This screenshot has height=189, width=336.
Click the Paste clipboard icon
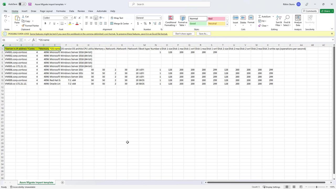[17, 18]
